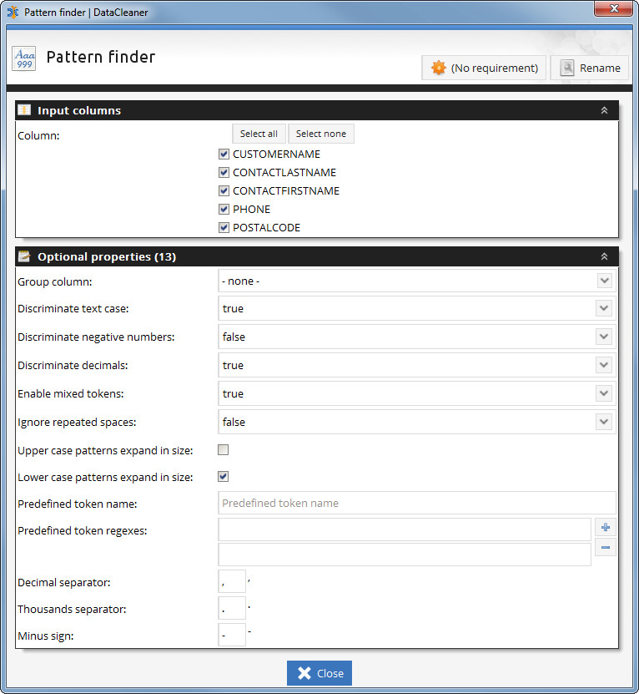Uncheck the POSTALCODE column checkbox

coord(224,227)
